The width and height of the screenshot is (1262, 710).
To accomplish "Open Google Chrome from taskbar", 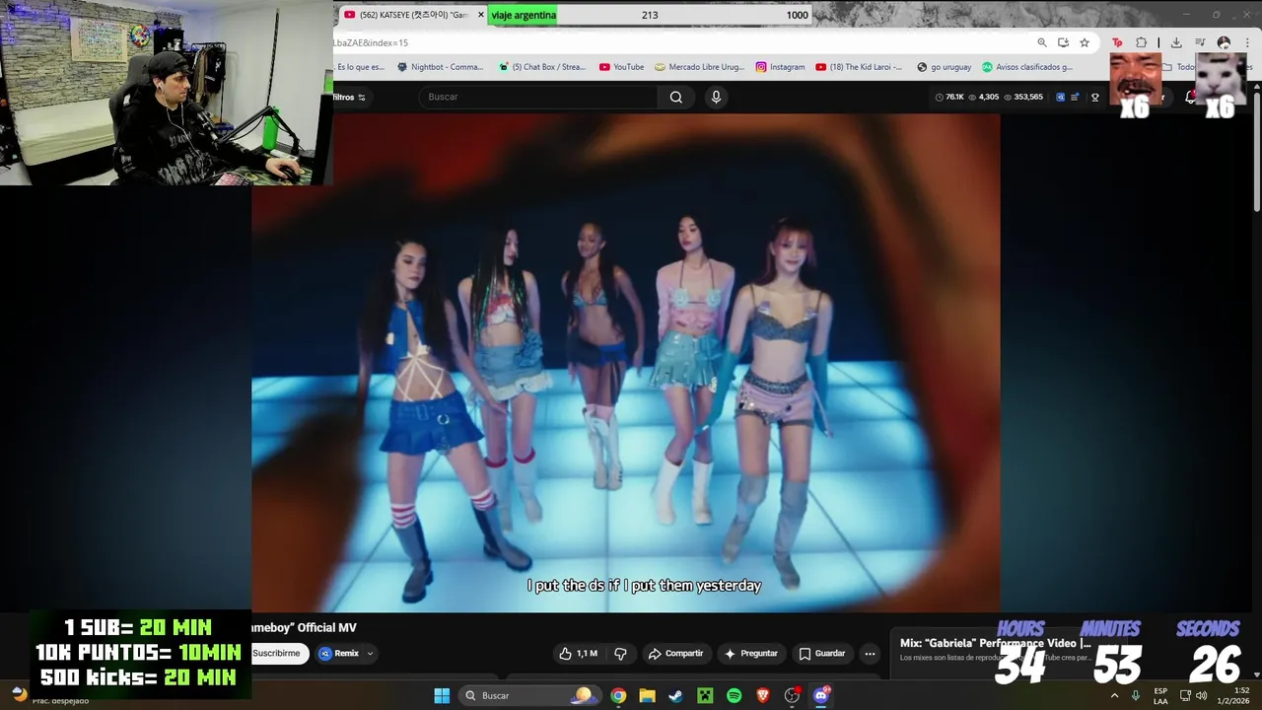I will (618, 695).
